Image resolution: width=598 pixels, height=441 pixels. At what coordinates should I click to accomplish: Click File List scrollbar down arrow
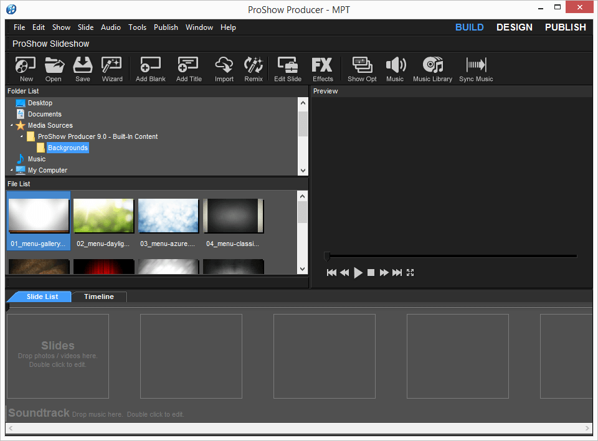click(303, 269)
